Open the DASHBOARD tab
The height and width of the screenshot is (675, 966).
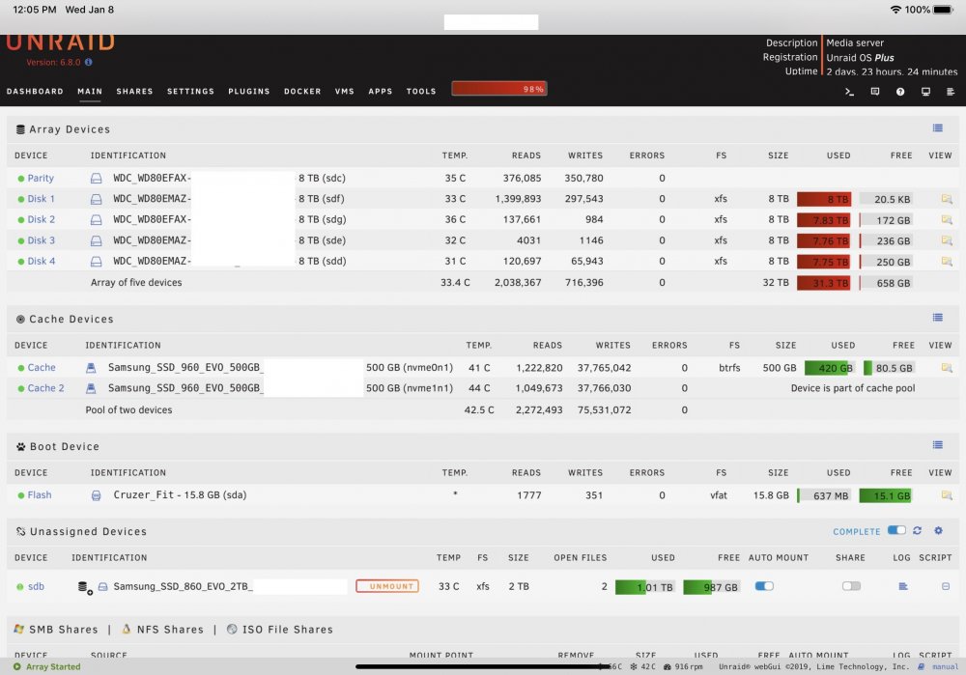coord(35,91)
